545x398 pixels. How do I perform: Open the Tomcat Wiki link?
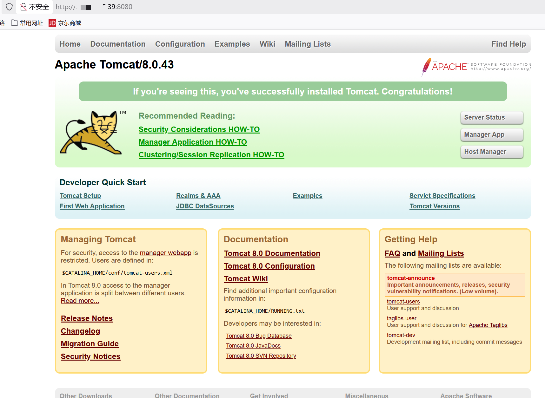(246, 279)
